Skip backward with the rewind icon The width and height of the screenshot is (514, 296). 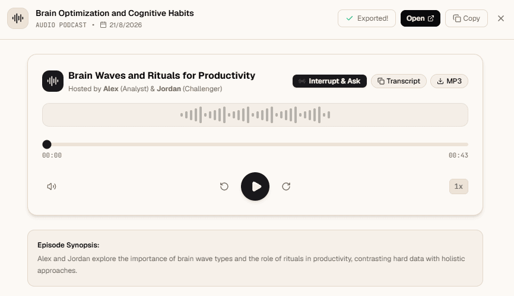pyautogui.click(x=224, y=186)
